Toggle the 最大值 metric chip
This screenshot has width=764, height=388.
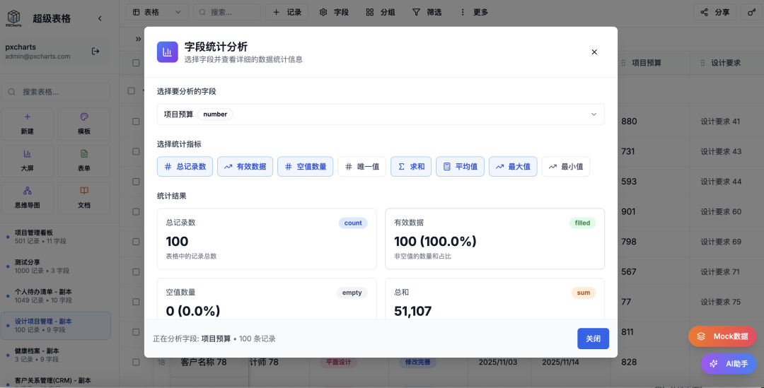(513, 167)
